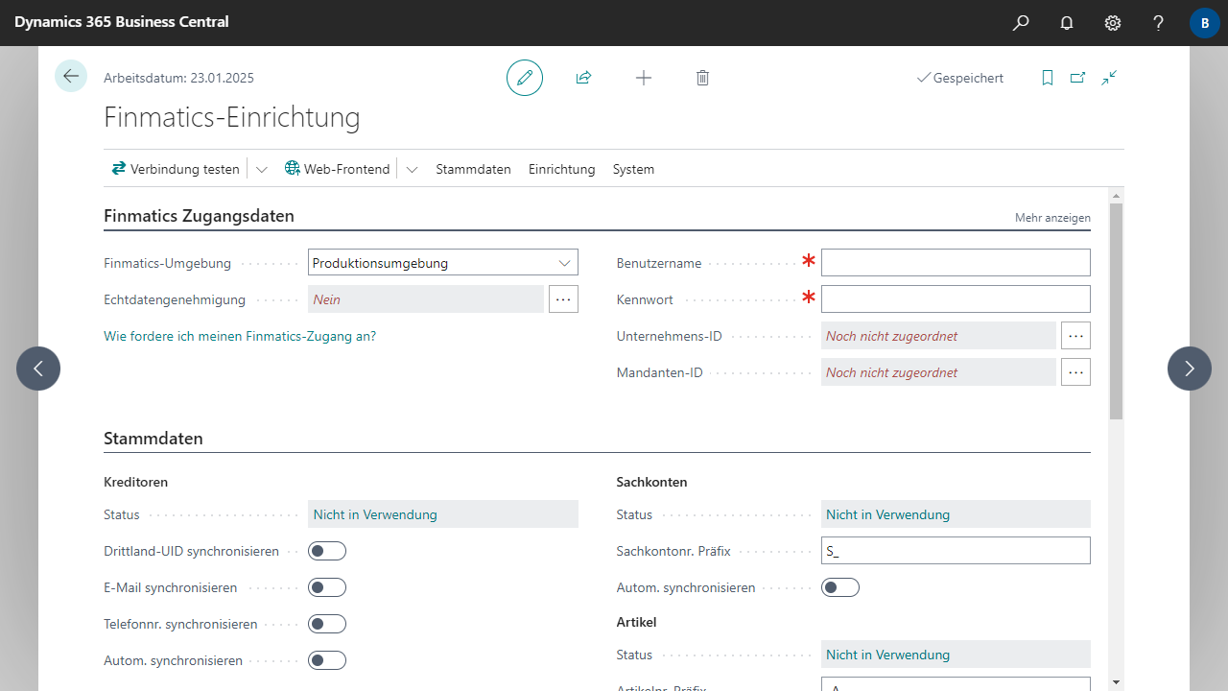This screenshot has height=691, width=1228.
Task: Expand dropdown arrow next to Verbindung testen
Action: coord(262,169)
